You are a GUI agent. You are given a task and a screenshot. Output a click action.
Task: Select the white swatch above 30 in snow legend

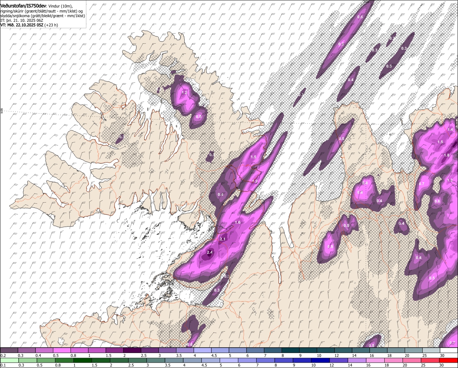tap(449, 350)
